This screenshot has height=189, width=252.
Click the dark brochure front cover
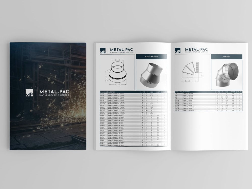(48, 96)
